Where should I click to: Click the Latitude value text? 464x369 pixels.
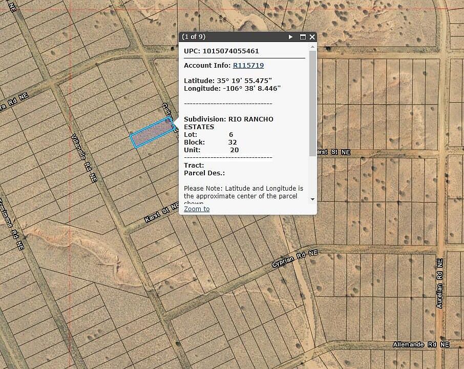point(244,80)
